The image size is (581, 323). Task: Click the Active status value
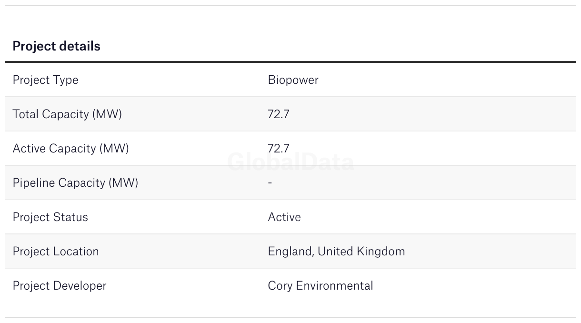point(284,217)
